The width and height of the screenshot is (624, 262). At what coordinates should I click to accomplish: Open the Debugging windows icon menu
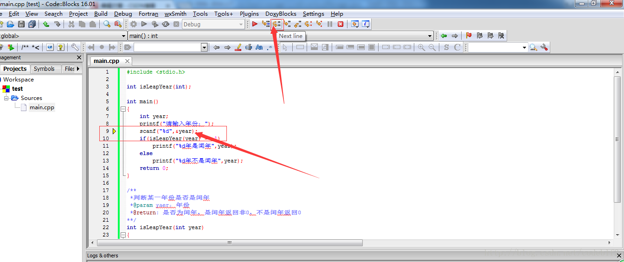coord(355,24)
